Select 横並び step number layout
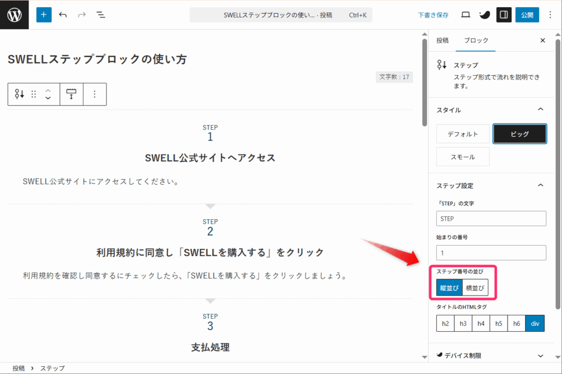This screenshot has width=562, height=374. click(x=475, y=288)
